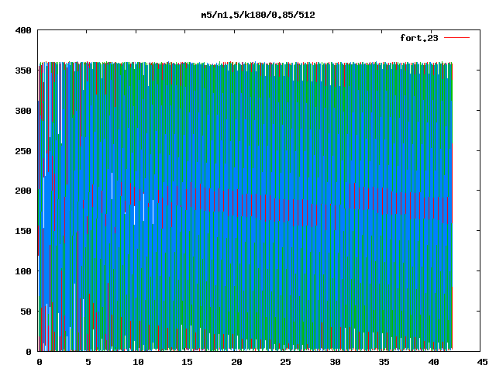Click the y-axis label 50

26,312
